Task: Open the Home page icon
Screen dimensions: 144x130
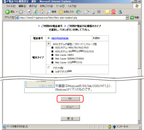Action: [x=41, y=12]
